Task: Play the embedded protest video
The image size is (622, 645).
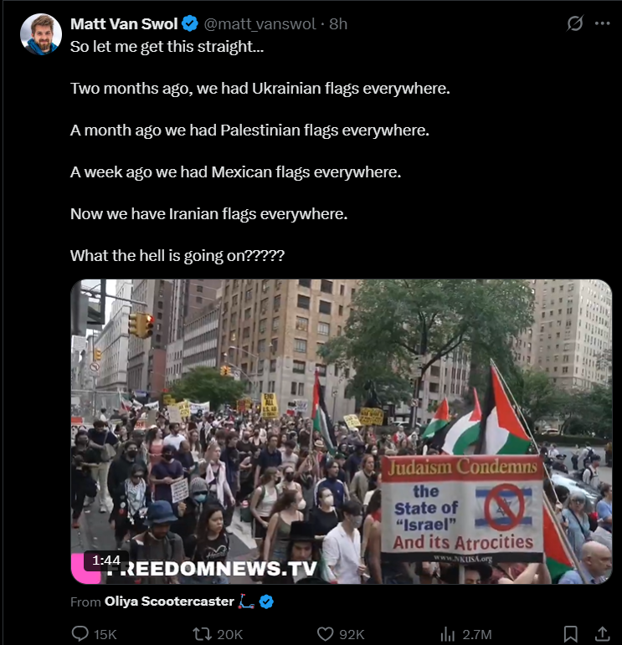Action: [342, 432]
